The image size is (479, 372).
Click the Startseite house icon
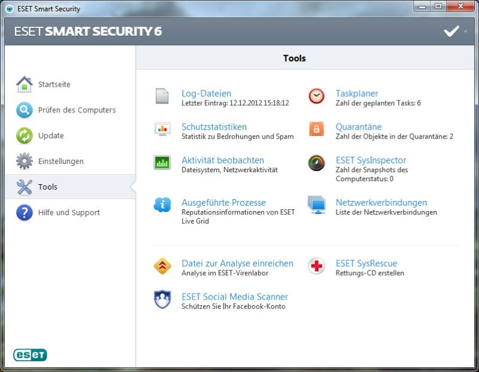(25, 84)
